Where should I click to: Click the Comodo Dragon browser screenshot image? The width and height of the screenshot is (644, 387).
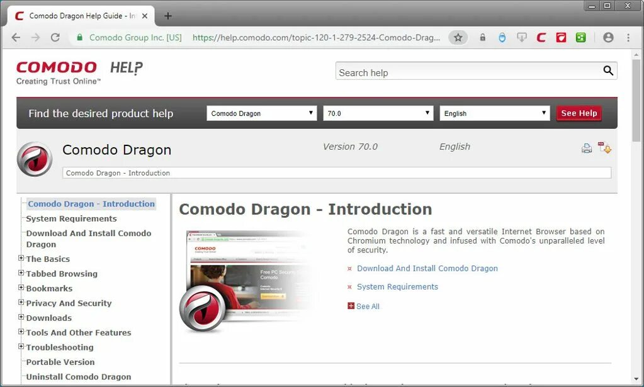249,281
